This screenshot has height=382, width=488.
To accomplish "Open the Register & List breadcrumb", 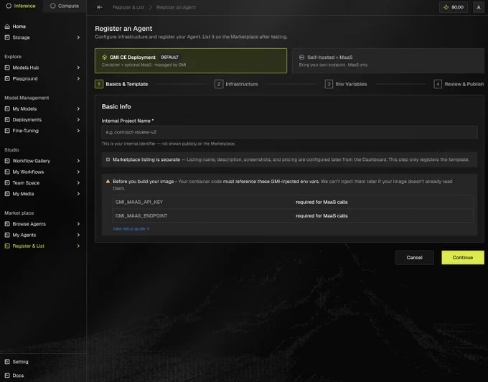I will click(128, 7).
